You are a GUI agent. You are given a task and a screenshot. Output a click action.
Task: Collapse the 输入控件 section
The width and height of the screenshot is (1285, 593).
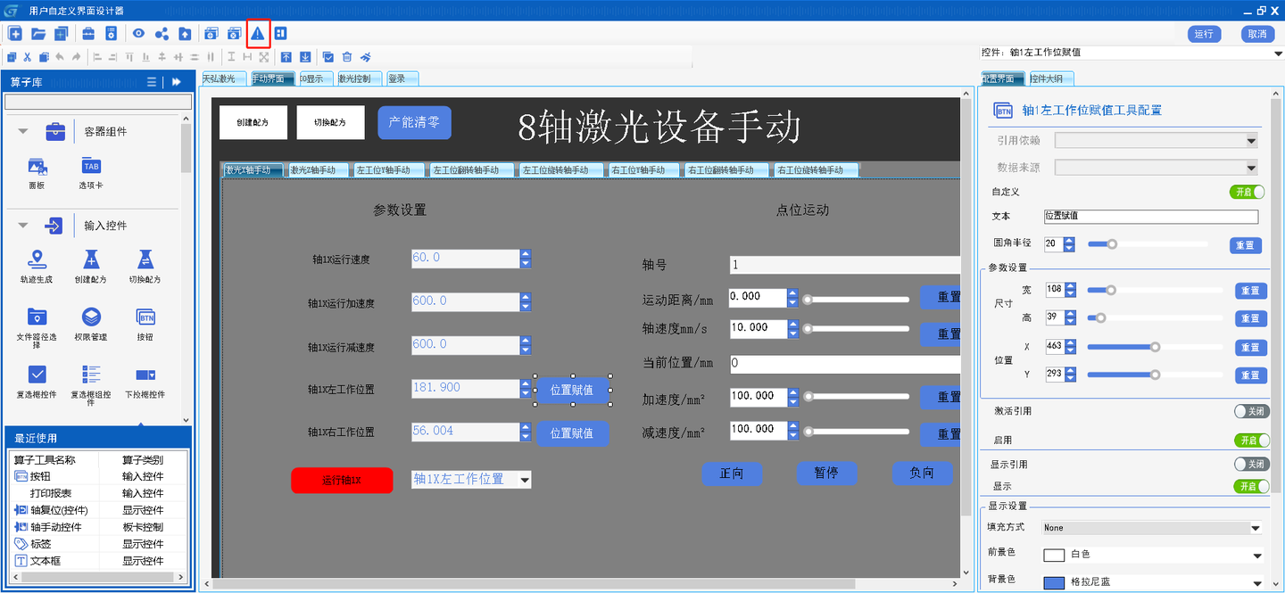coord(23,226)
